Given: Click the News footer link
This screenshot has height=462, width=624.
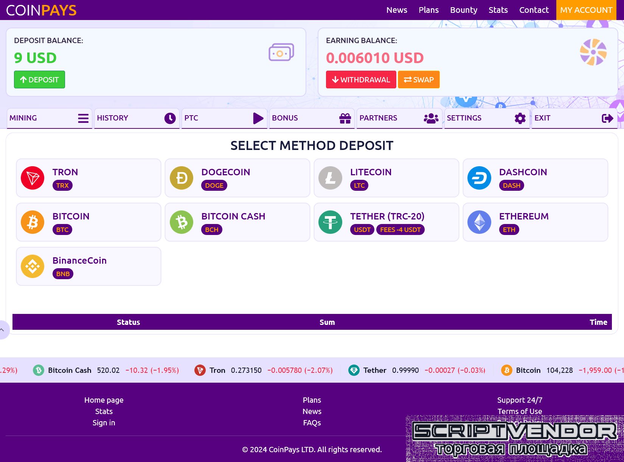Looking at the screenshot, I should [x=312, y=411].
